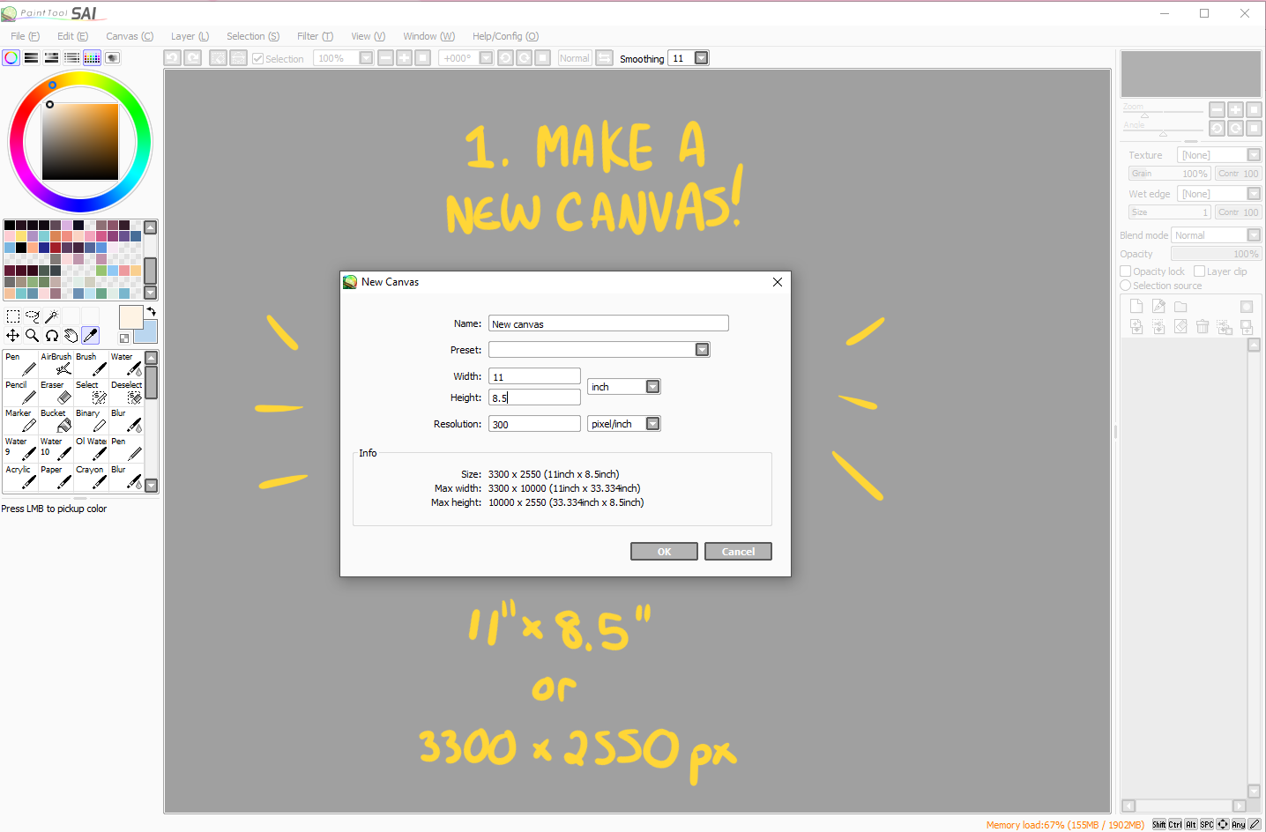Open the inch unit dropdown
Image resolution: width=1266 pixels, height=832 pixels.
(652, 387)
